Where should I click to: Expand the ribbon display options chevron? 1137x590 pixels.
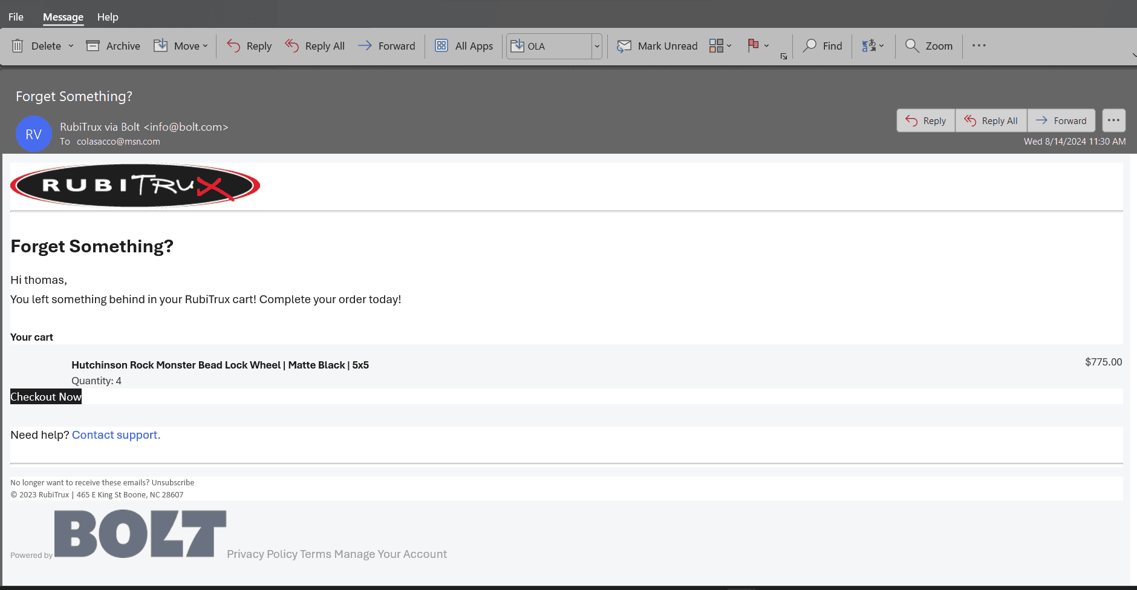point(1134,55)
